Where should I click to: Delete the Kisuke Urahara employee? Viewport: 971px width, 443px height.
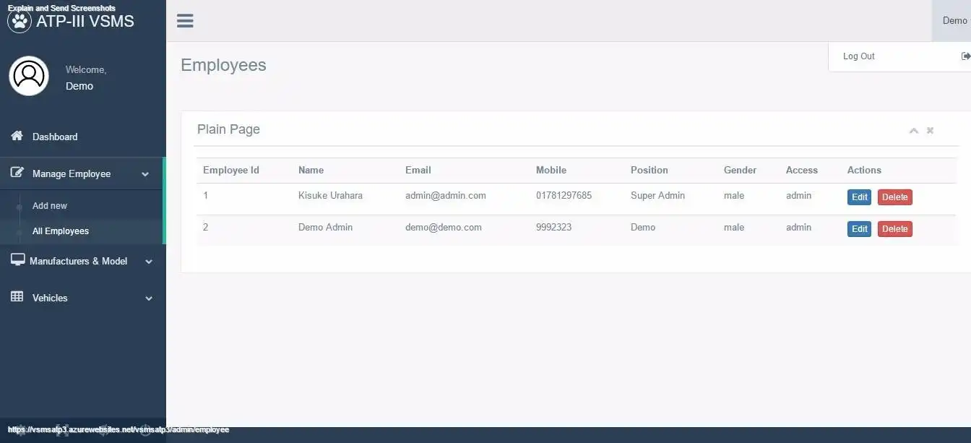pyautogui.click(x=895, y=197)
